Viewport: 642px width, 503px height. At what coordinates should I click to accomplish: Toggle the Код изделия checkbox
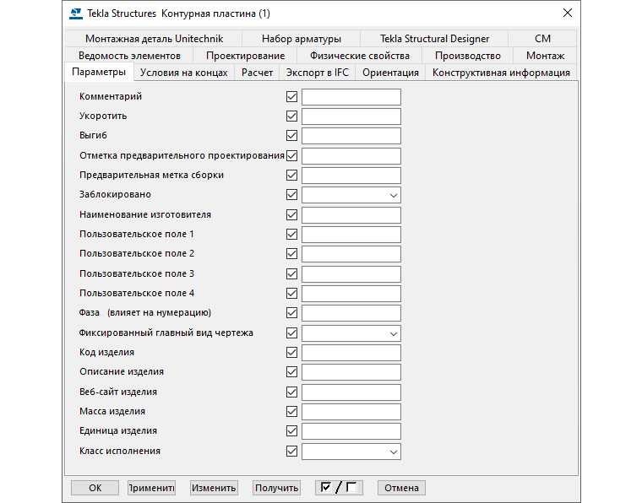click(292, 353)
